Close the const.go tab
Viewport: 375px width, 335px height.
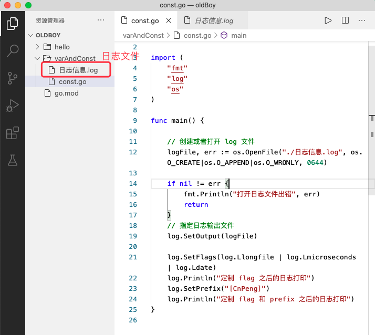coord(169,21)
